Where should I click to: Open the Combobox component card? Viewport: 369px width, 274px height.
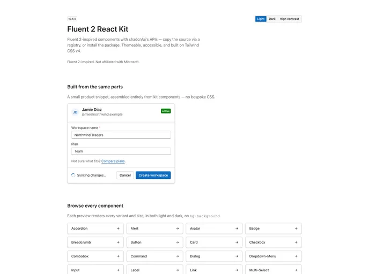click(x=95, y=256)
